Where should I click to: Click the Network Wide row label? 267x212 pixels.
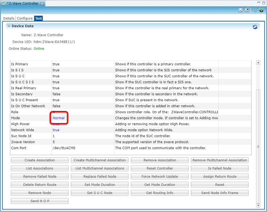[23, 130]
